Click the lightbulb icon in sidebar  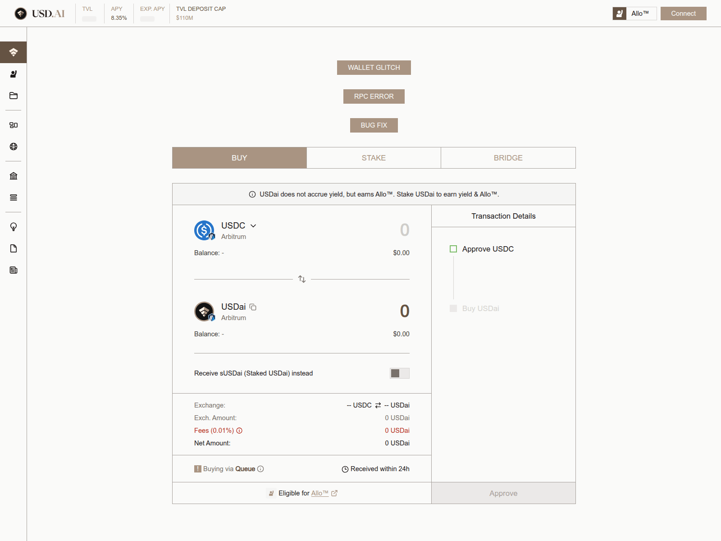14,227
